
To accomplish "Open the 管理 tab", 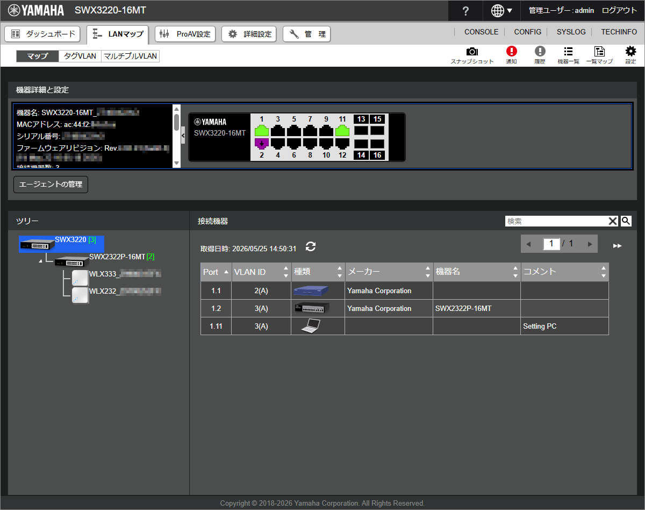I will 307,34.
